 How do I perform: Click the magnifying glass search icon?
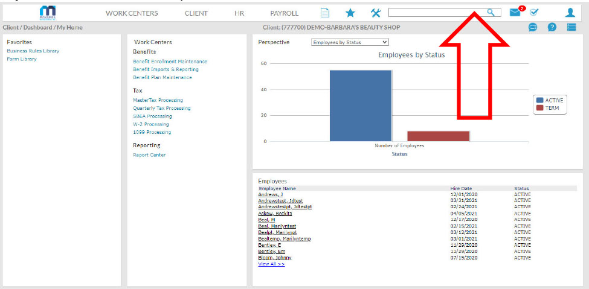pyautogui.click(x=491, y=12)
